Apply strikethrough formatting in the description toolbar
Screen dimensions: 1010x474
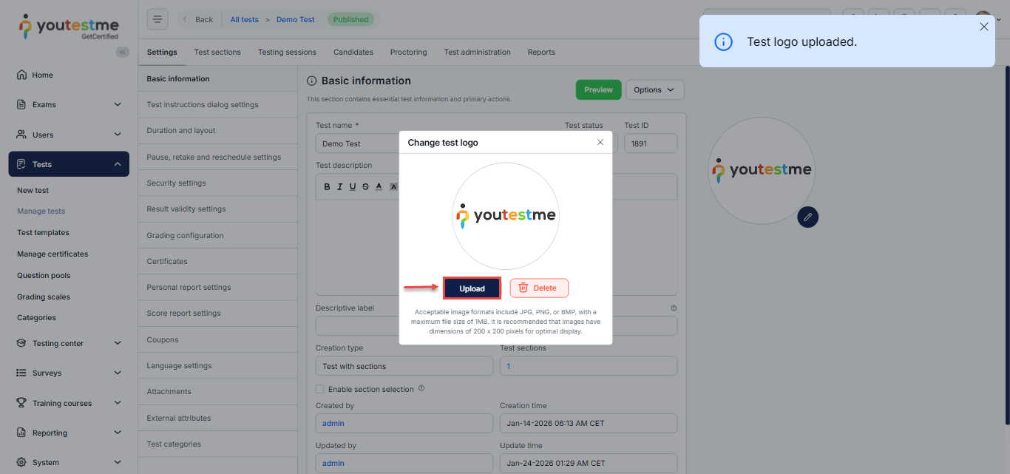(365, 186)
